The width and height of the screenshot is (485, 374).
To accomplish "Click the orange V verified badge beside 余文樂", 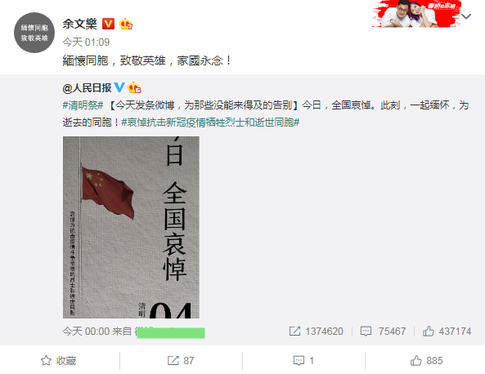I will pyautogui.click(x=108, y=24).
